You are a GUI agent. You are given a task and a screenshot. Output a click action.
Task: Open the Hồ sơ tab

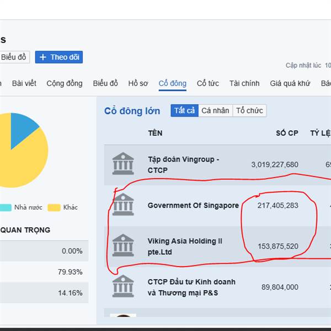138,83
